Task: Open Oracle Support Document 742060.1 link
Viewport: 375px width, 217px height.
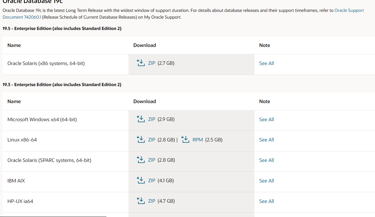Action: point(349,11)
